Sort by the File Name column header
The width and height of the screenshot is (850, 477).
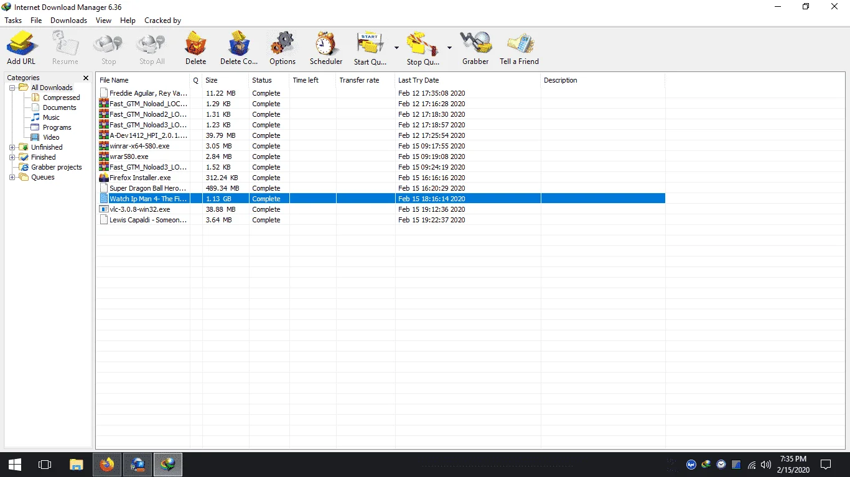[143, 80]
